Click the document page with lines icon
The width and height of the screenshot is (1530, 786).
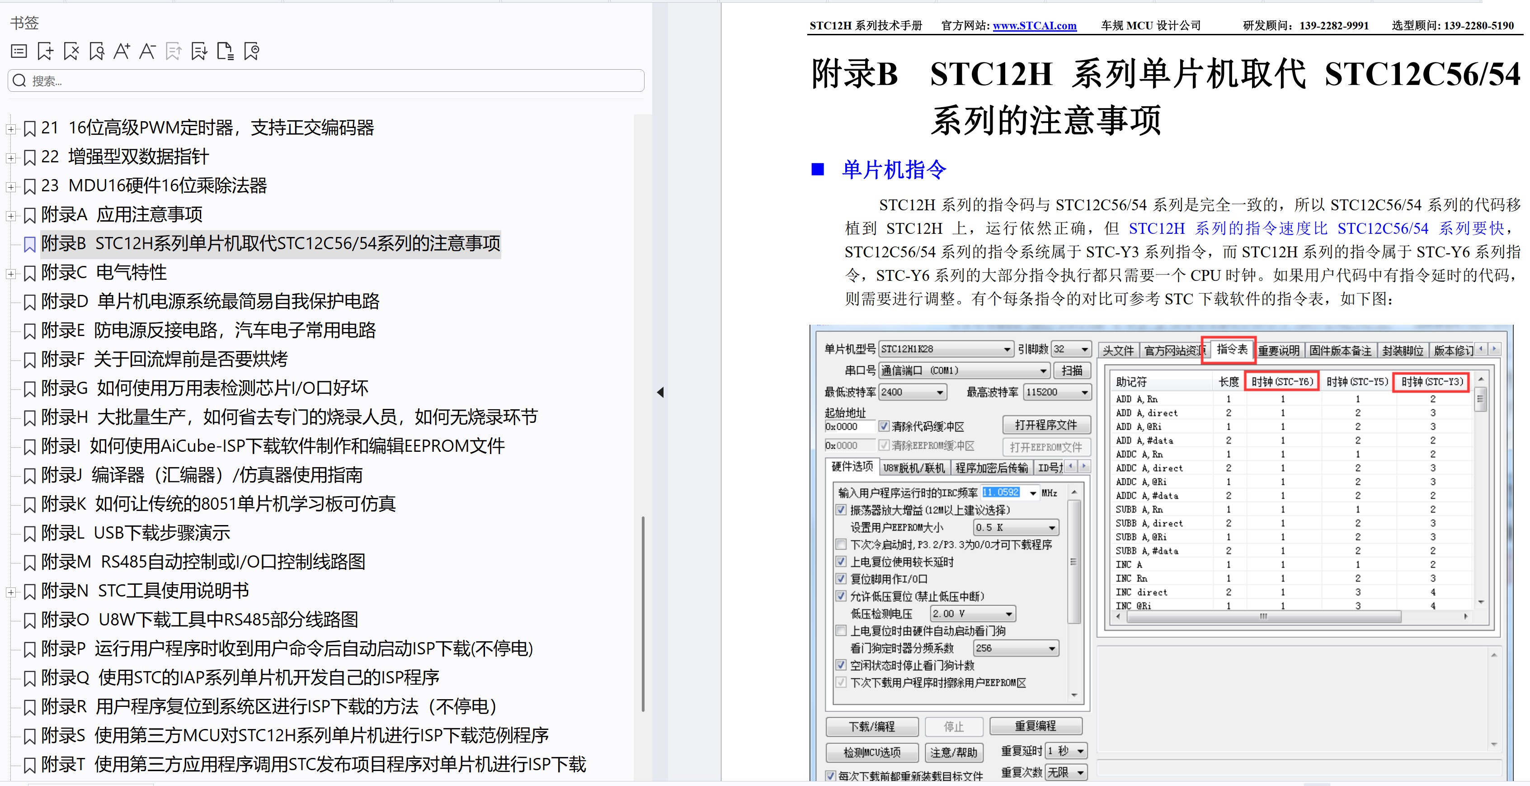225,52
